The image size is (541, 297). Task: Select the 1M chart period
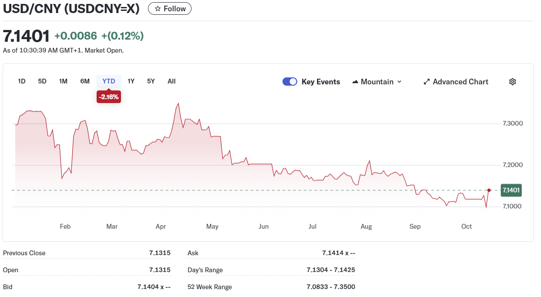[x=63, y=81]
